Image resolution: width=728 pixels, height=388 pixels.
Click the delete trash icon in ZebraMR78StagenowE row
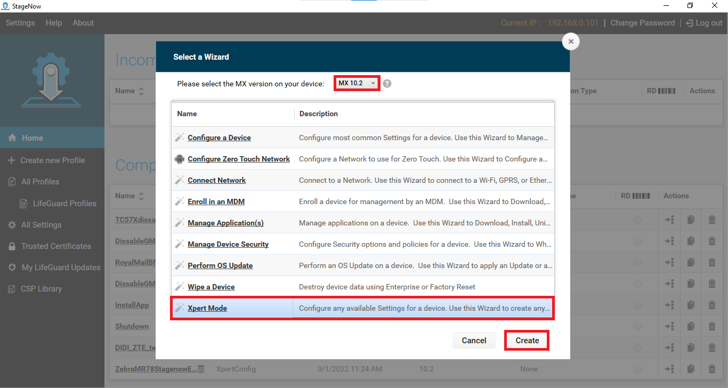[712, 369]
